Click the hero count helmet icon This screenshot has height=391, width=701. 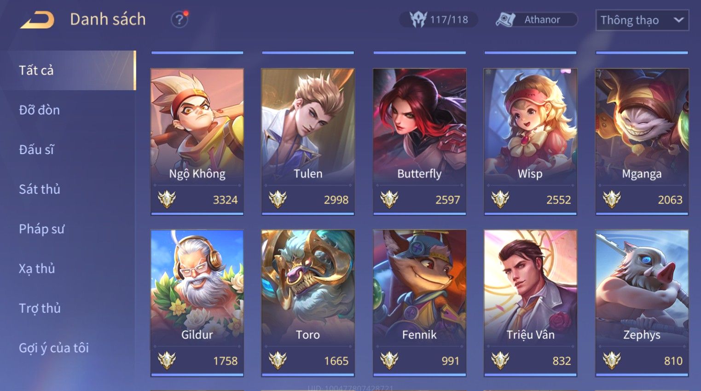418,19
